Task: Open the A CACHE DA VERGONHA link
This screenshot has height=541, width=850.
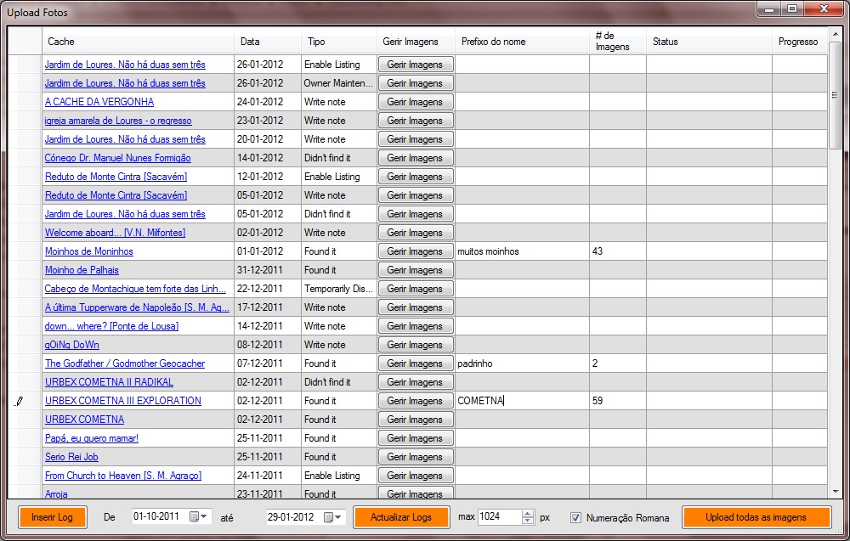Action: click(99, 102)
